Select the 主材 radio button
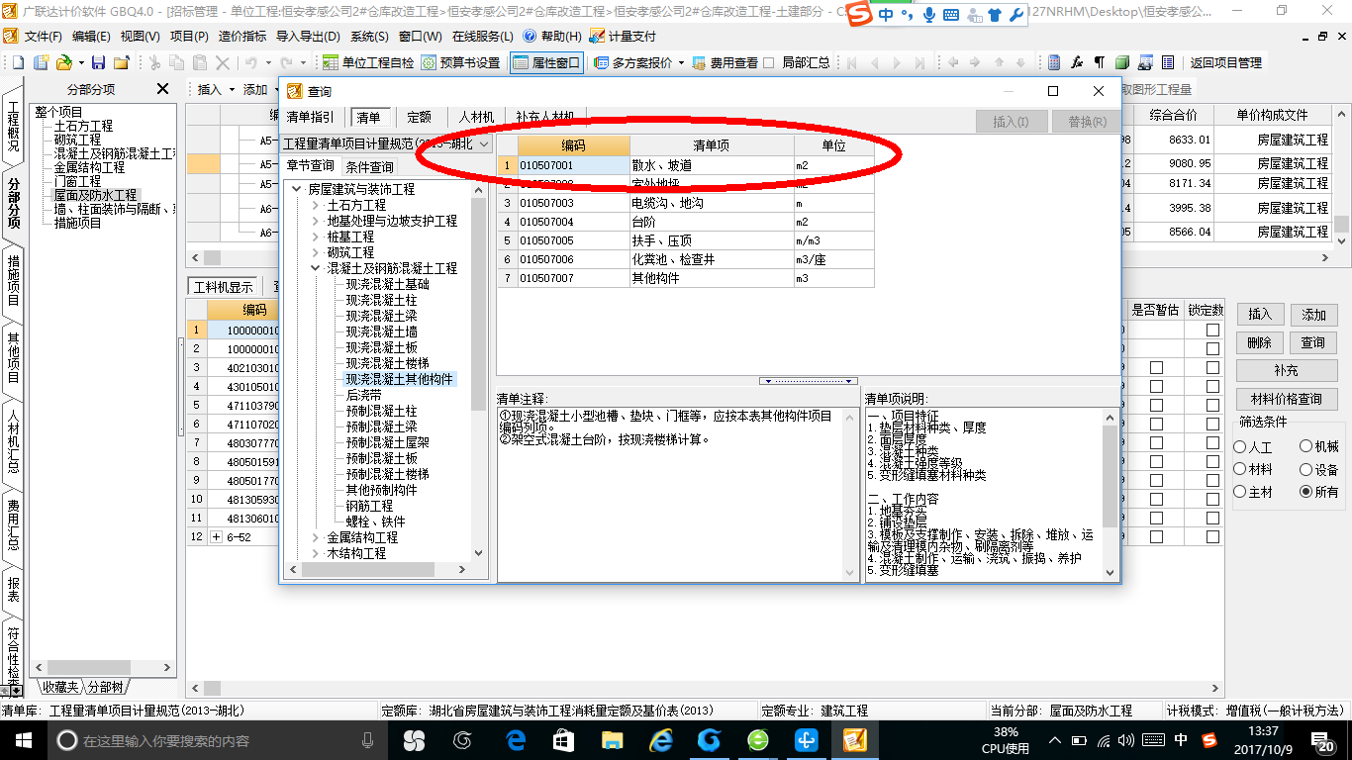Viewport: 1352px width, 760px height. (x=1240, y=492)
